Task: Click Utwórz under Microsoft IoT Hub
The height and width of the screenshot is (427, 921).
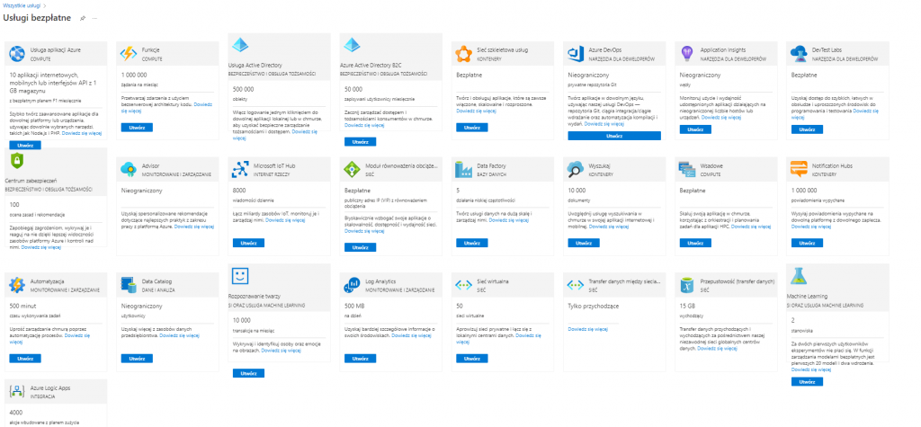Action: click(248, 243)
